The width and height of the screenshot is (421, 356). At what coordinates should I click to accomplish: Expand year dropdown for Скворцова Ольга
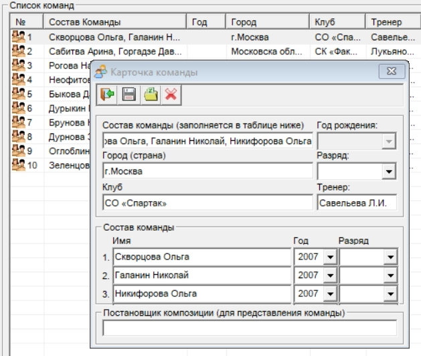(x=329, y=257)
